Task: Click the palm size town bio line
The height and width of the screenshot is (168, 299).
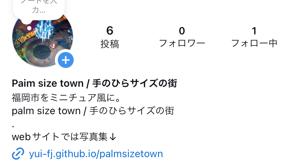Action: point(93,111)
